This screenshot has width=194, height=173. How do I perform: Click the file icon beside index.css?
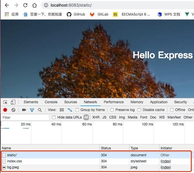click(4, 161)
